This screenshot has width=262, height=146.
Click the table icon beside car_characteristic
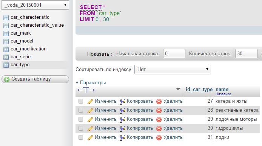pos(6,17)
